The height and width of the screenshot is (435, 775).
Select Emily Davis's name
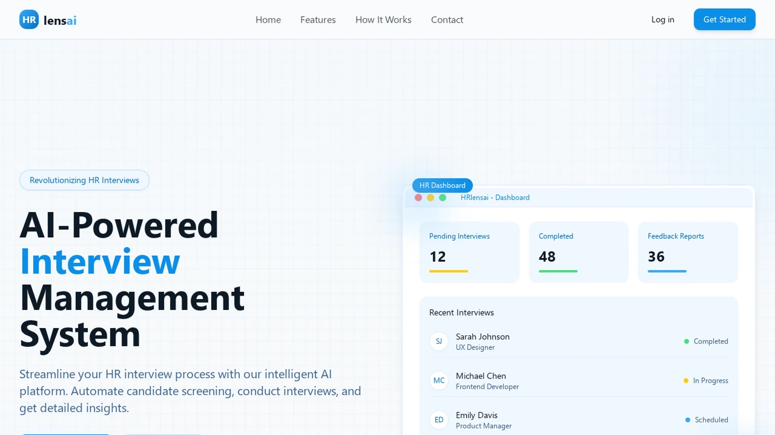[476, 415]
